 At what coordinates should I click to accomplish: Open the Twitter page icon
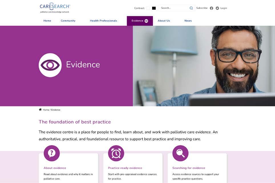[217, 8]
